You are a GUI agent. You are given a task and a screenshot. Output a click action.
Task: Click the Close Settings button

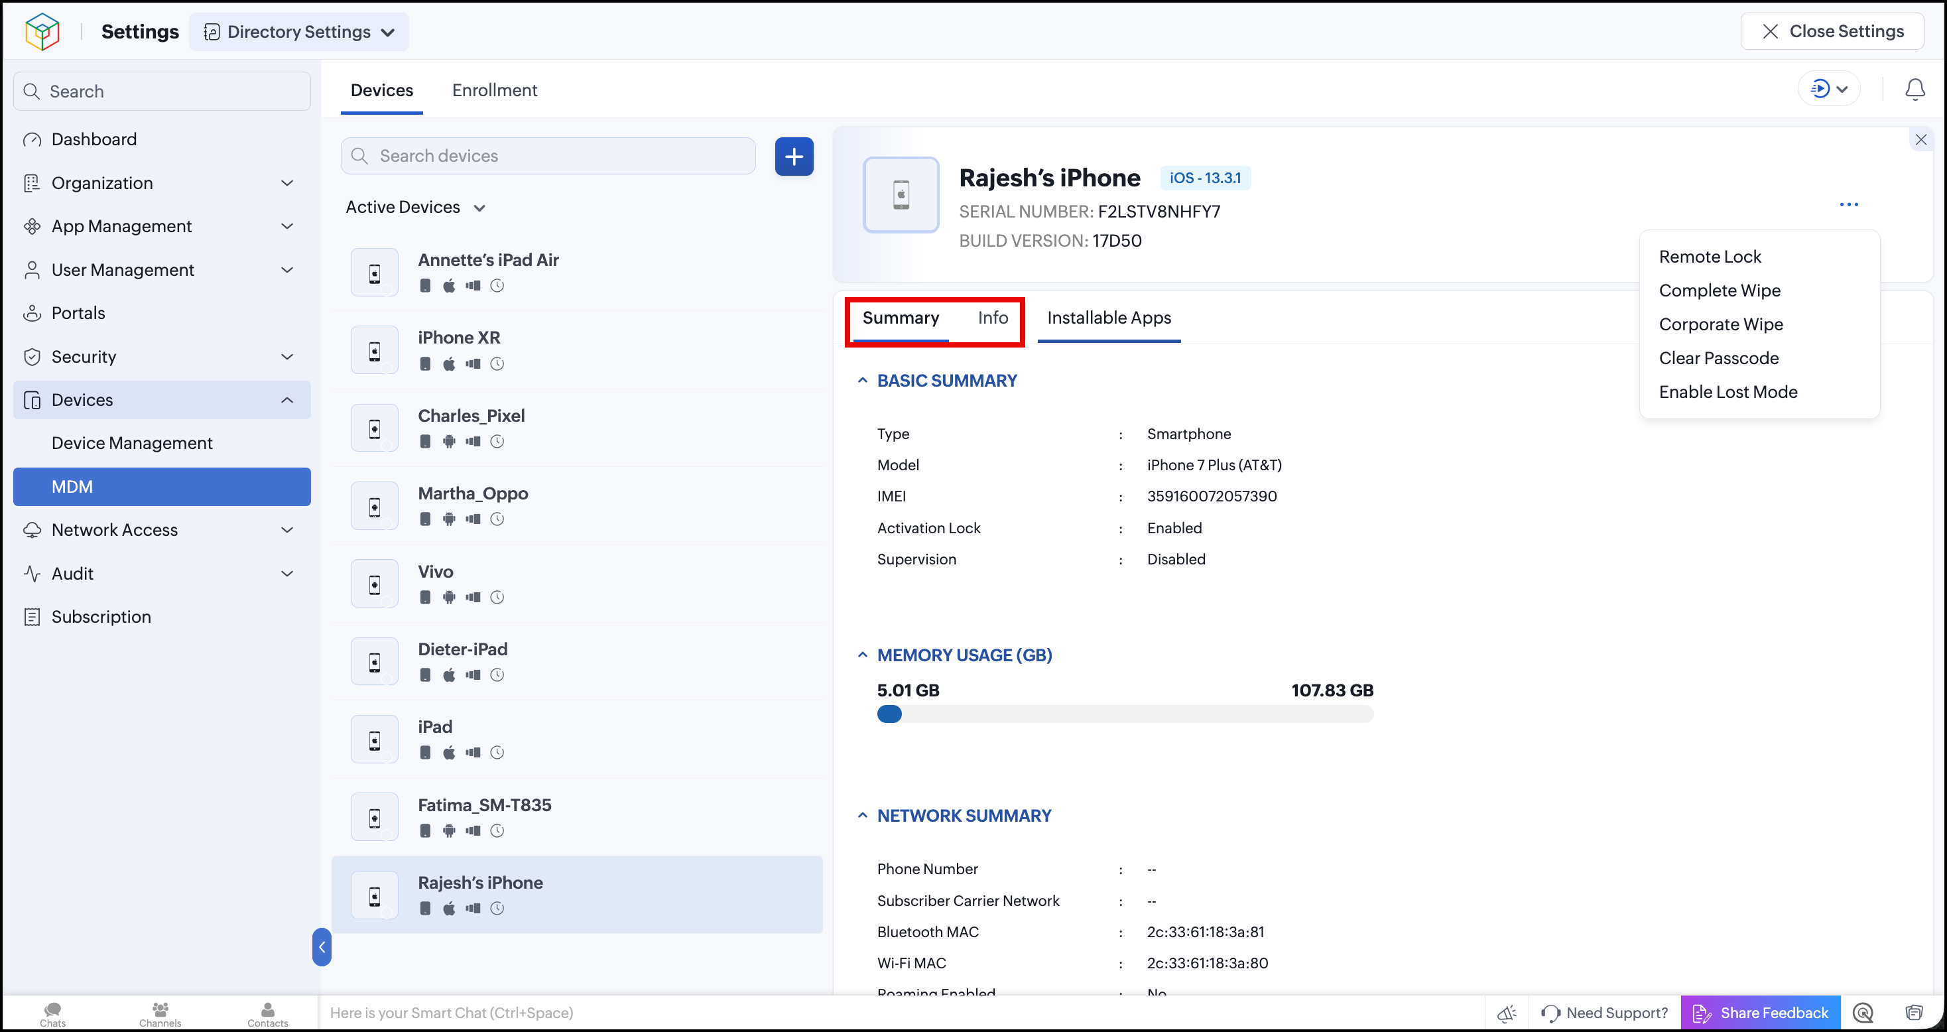pos(1832,31)
